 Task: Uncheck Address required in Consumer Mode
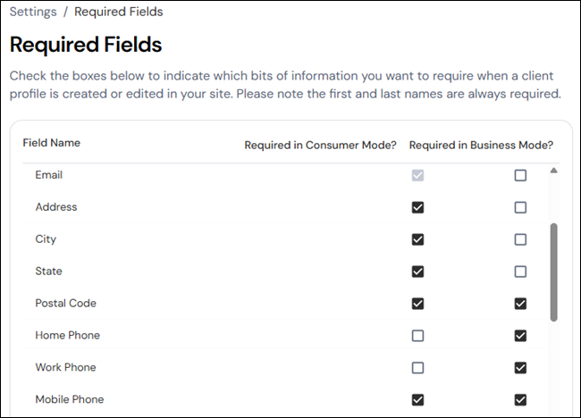coord(417,207)
